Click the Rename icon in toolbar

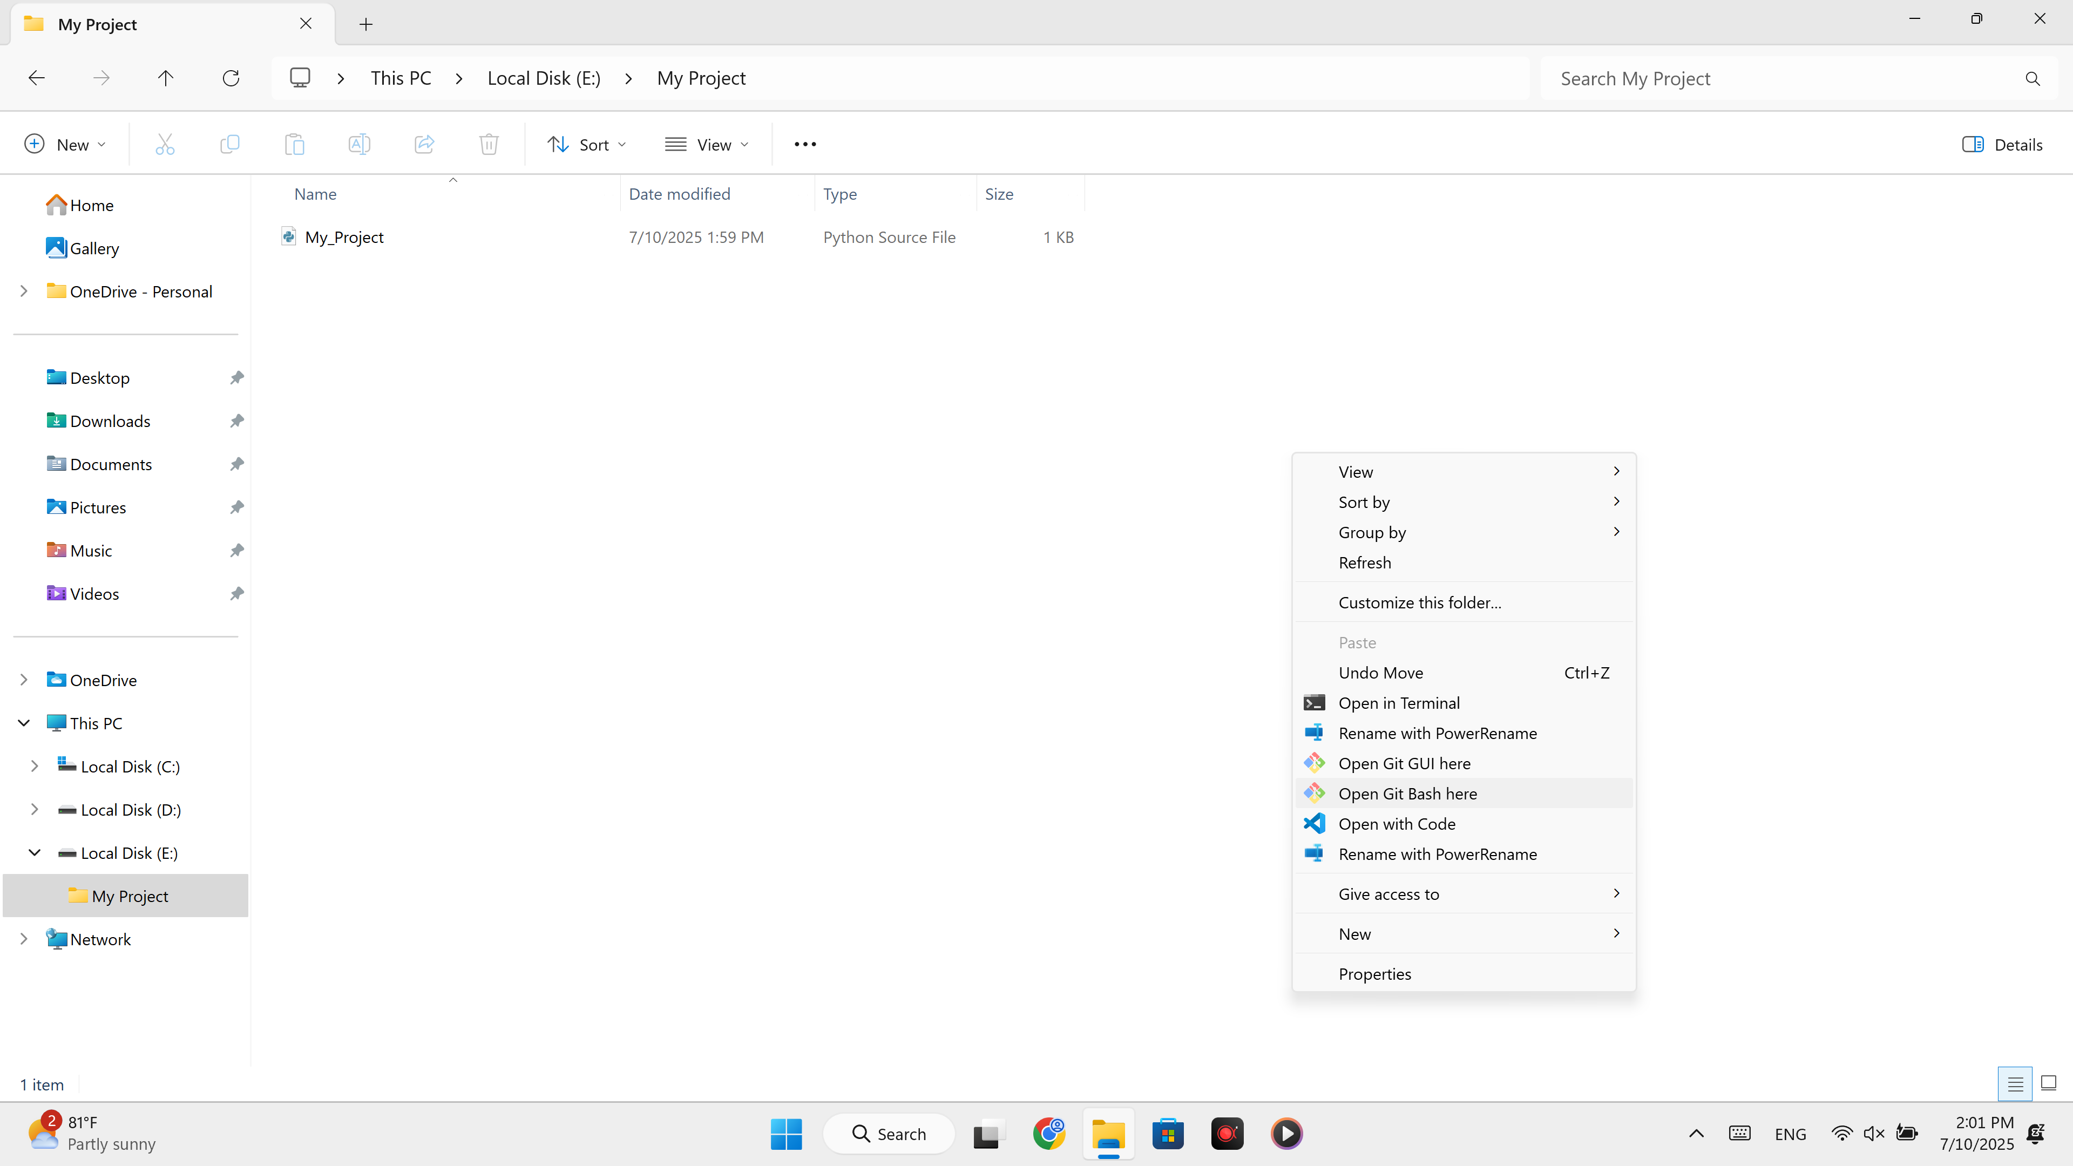click(359, 145)
